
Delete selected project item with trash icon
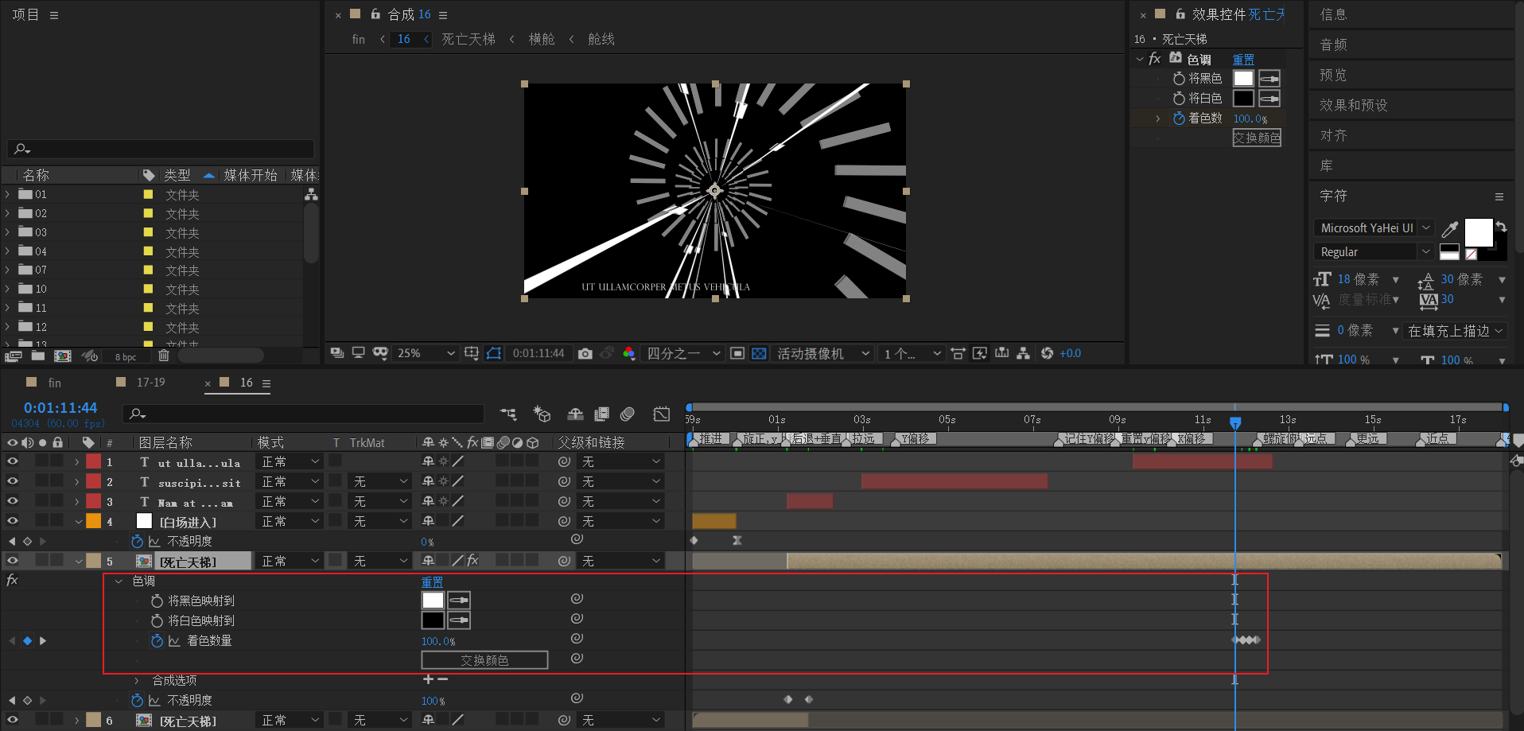[x=164, y=356]
